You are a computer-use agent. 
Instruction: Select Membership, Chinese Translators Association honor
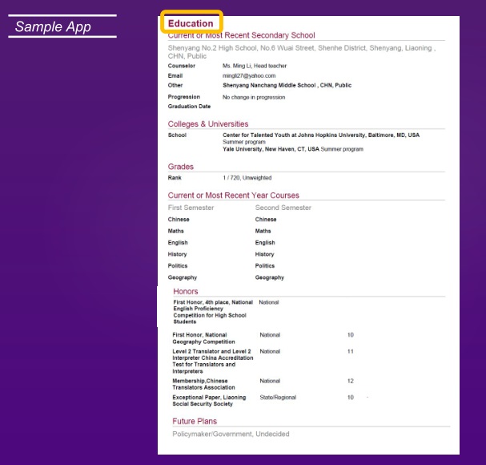coord(203,384)
